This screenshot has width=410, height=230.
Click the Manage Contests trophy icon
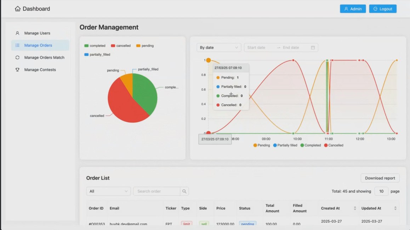click(17, 70)
